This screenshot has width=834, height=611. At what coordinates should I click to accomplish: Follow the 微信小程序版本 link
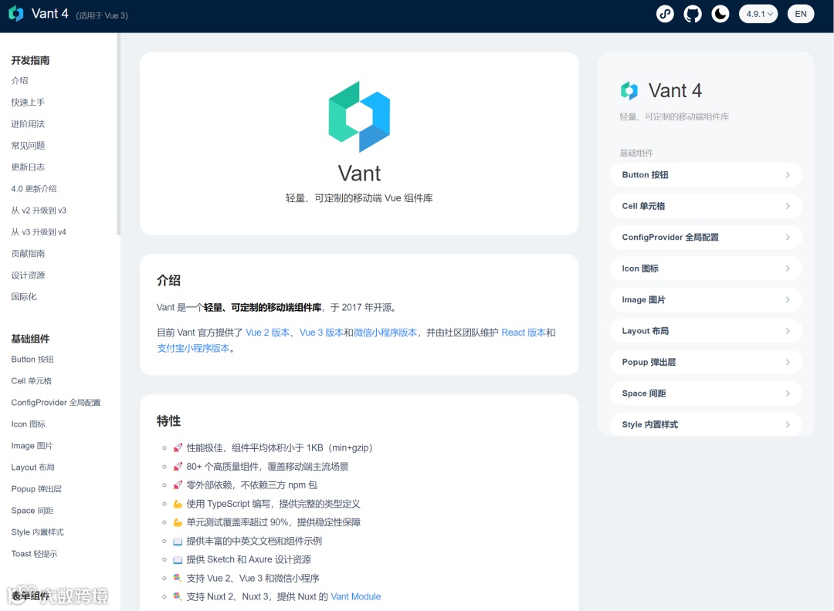385,333
